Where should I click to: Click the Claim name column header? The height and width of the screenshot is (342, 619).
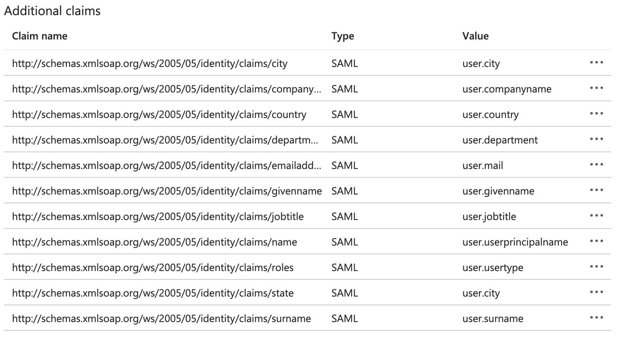[40, 36]
